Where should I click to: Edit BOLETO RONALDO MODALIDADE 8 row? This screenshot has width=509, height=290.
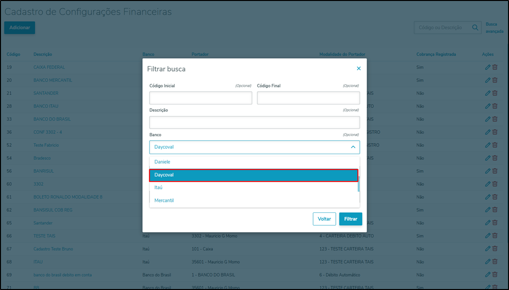tap(488, 197)
